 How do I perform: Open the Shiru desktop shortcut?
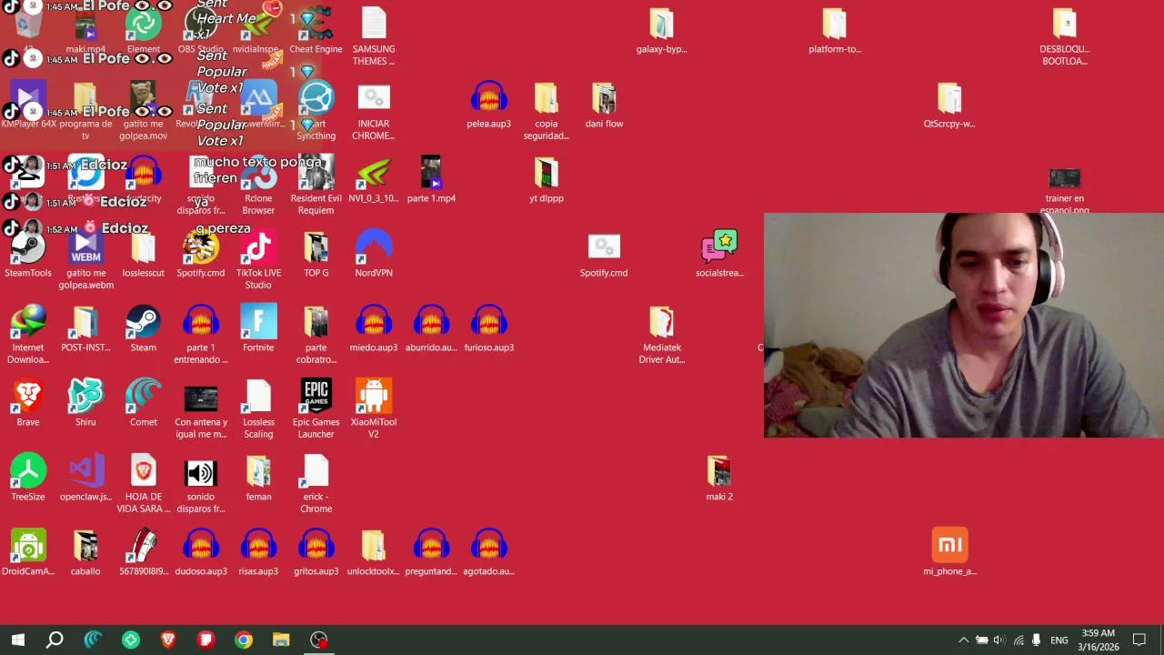85,403
